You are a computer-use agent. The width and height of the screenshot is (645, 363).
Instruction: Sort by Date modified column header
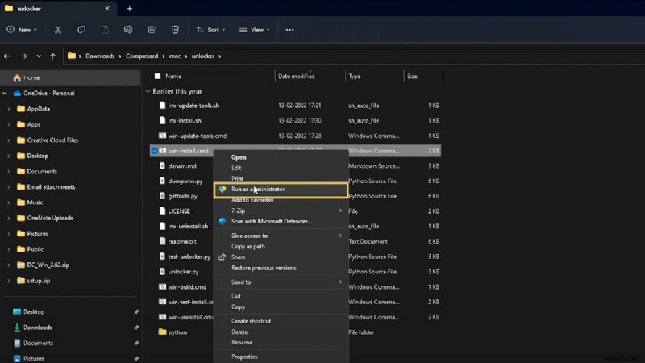(296, 76)
